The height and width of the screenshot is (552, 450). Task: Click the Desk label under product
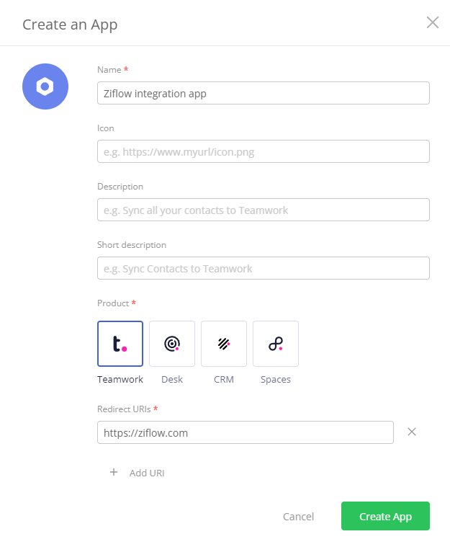click(172, 379)
